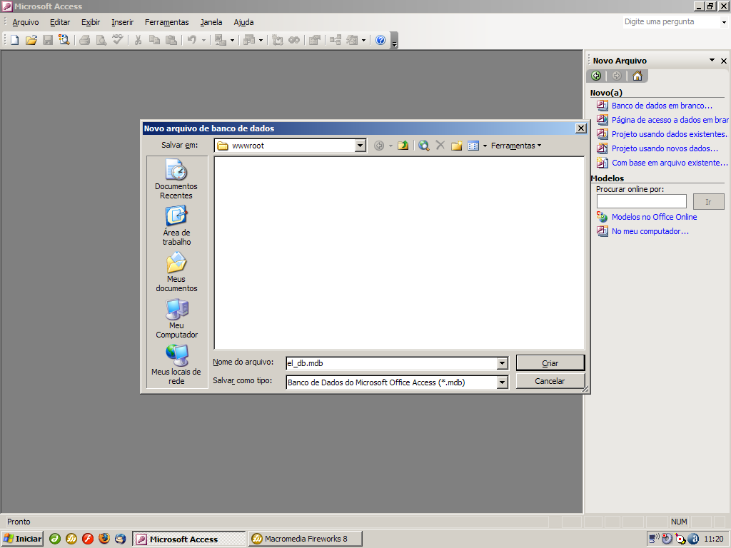731x548 pixels.
Task: Launch Dreamweaver from quick launch bar
Action: (x=55, y=539)
